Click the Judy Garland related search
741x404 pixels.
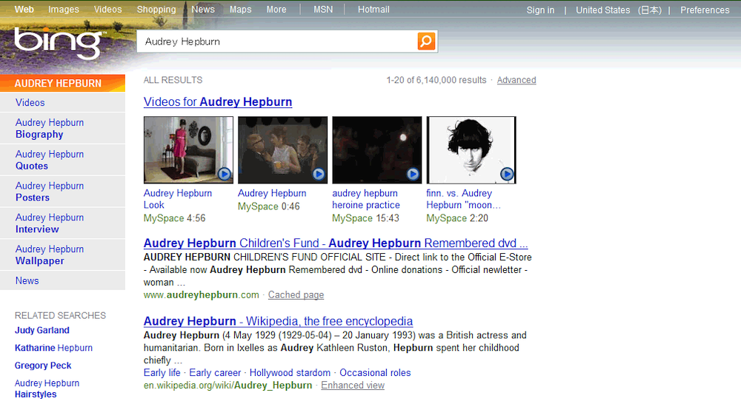pos(42,330)
